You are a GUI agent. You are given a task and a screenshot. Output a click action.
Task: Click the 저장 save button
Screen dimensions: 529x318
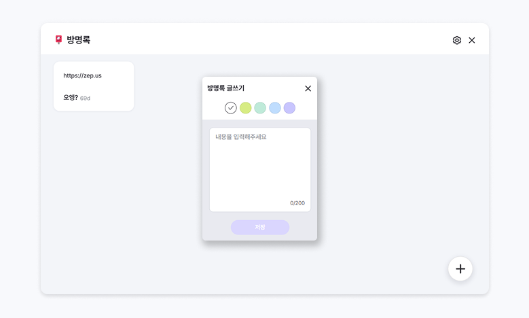pos(260,227)
